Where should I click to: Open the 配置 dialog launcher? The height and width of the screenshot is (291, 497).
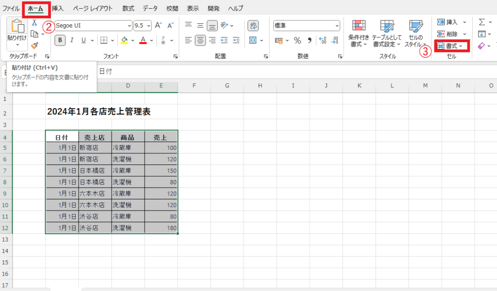[x=265, y=56]
